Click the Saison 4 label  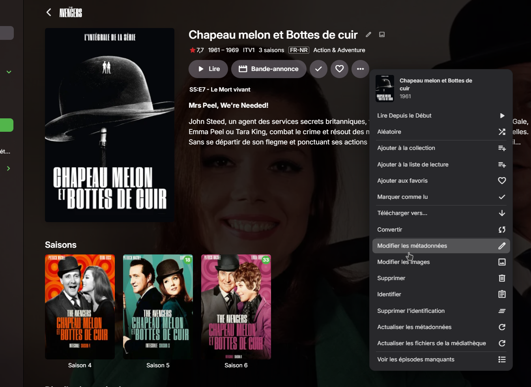click(x=80, y=365)
